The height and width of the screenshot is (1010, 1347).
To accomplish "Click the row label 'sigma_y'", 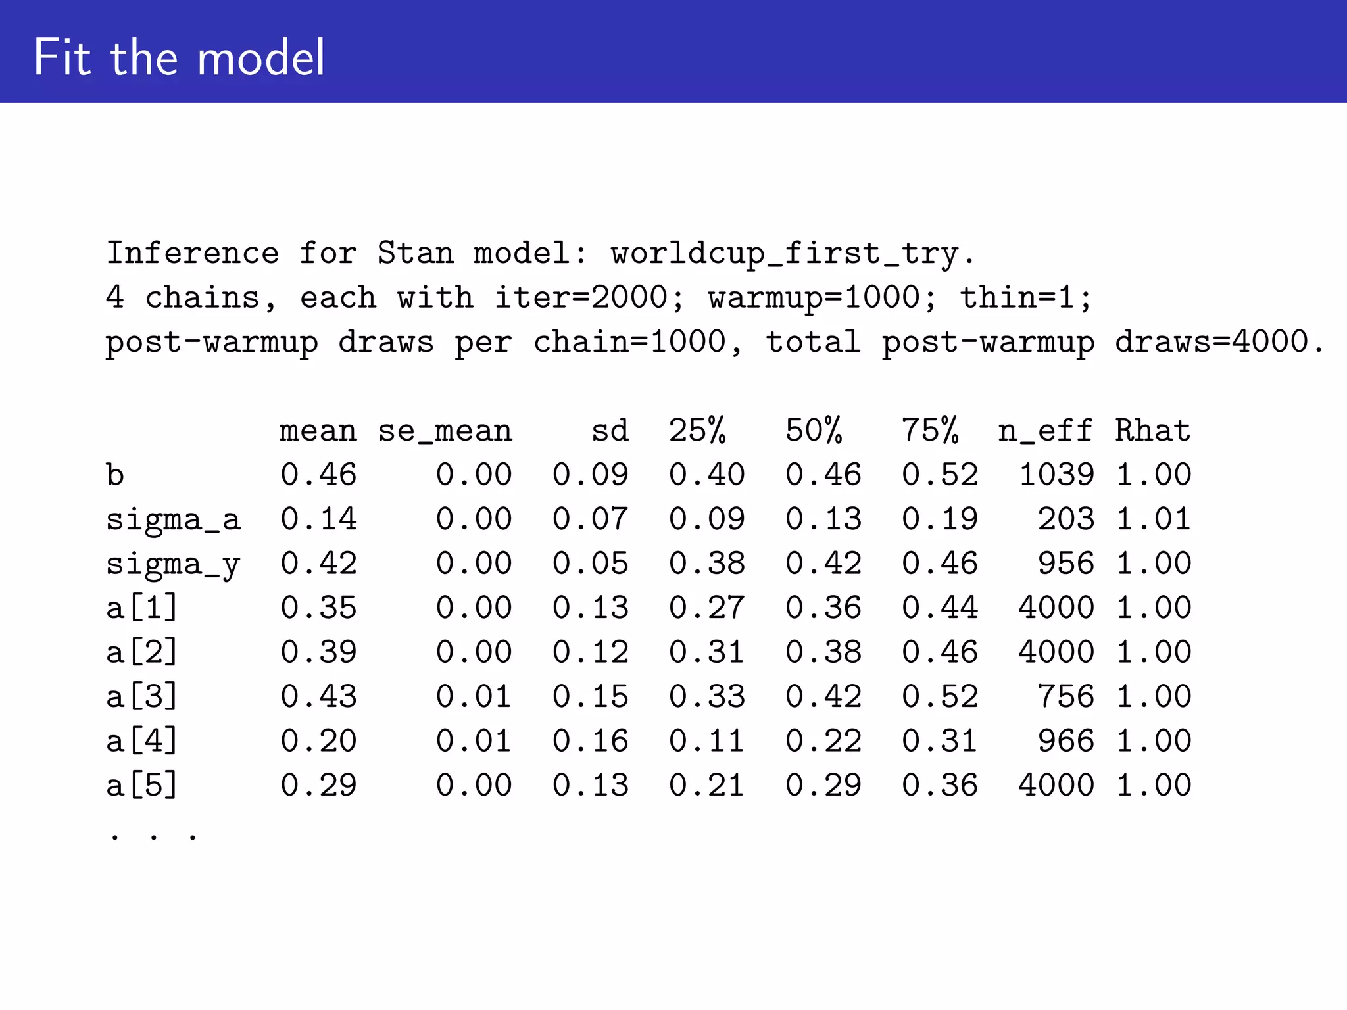I will 174,565.
